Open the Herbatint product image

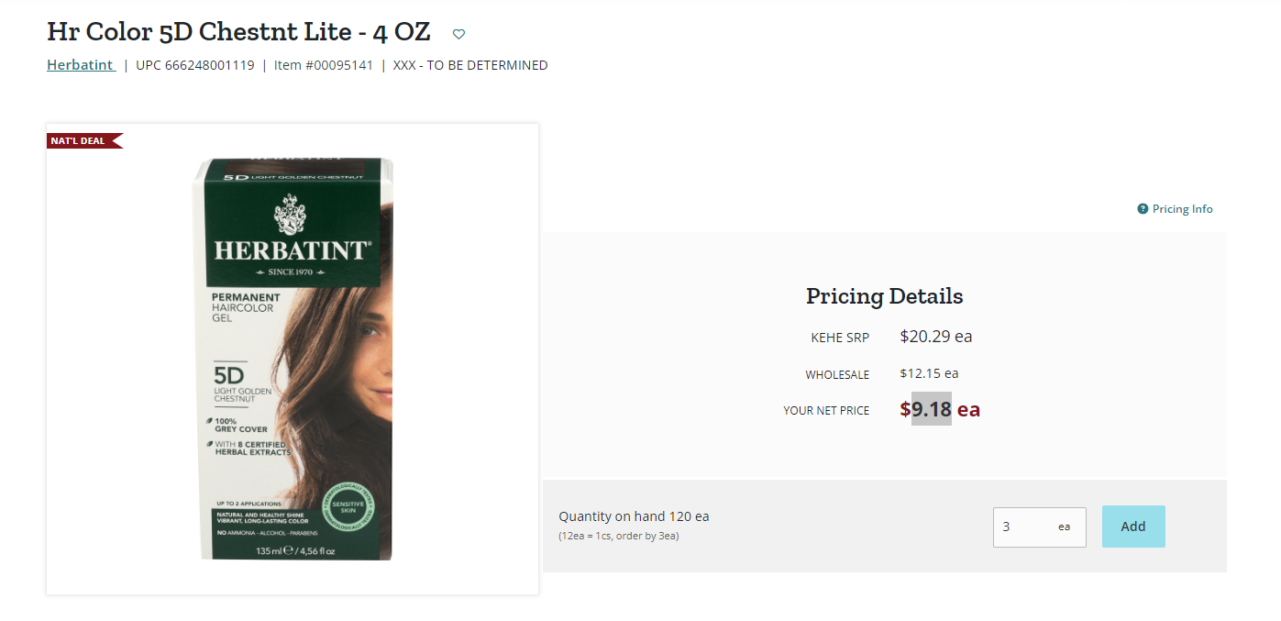pos(293,359)
